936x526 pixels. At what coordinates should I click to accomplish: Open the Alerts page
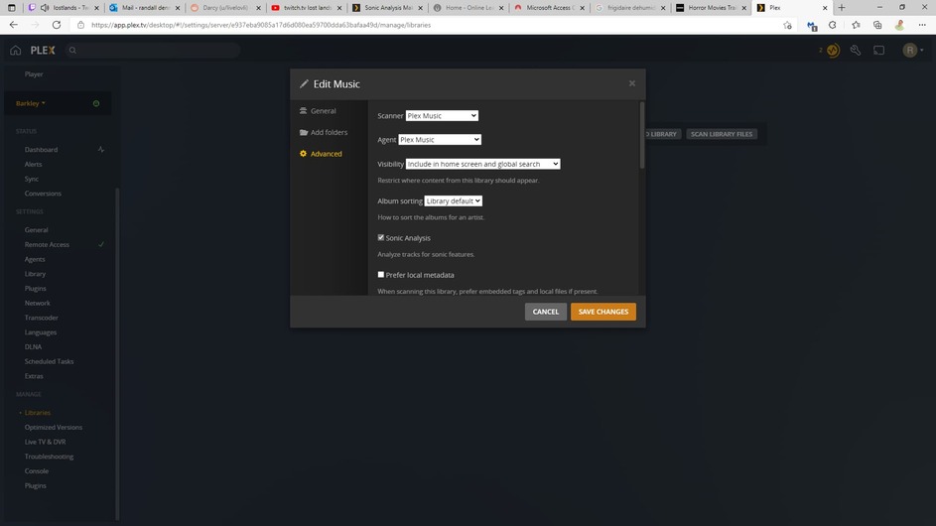coord(33,164)
